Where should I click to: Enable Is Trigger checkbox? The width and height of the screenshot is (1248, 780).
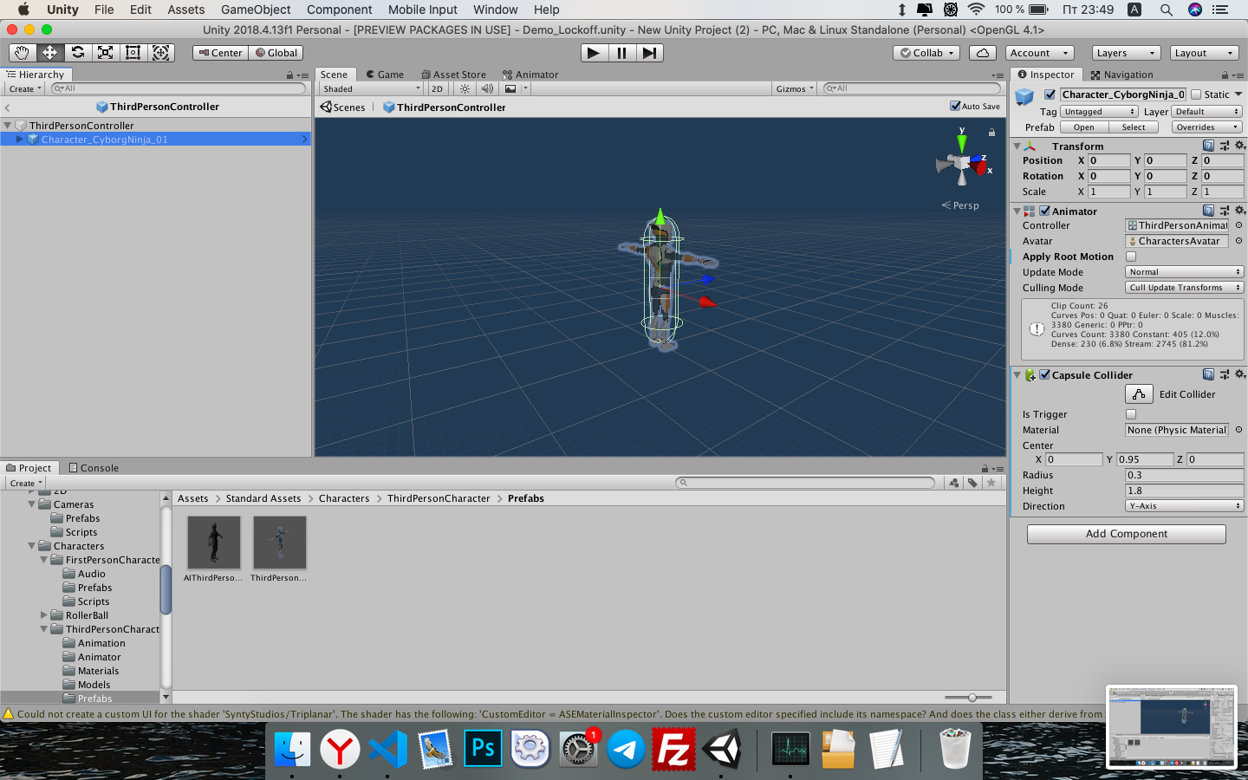click(1131, 414)
